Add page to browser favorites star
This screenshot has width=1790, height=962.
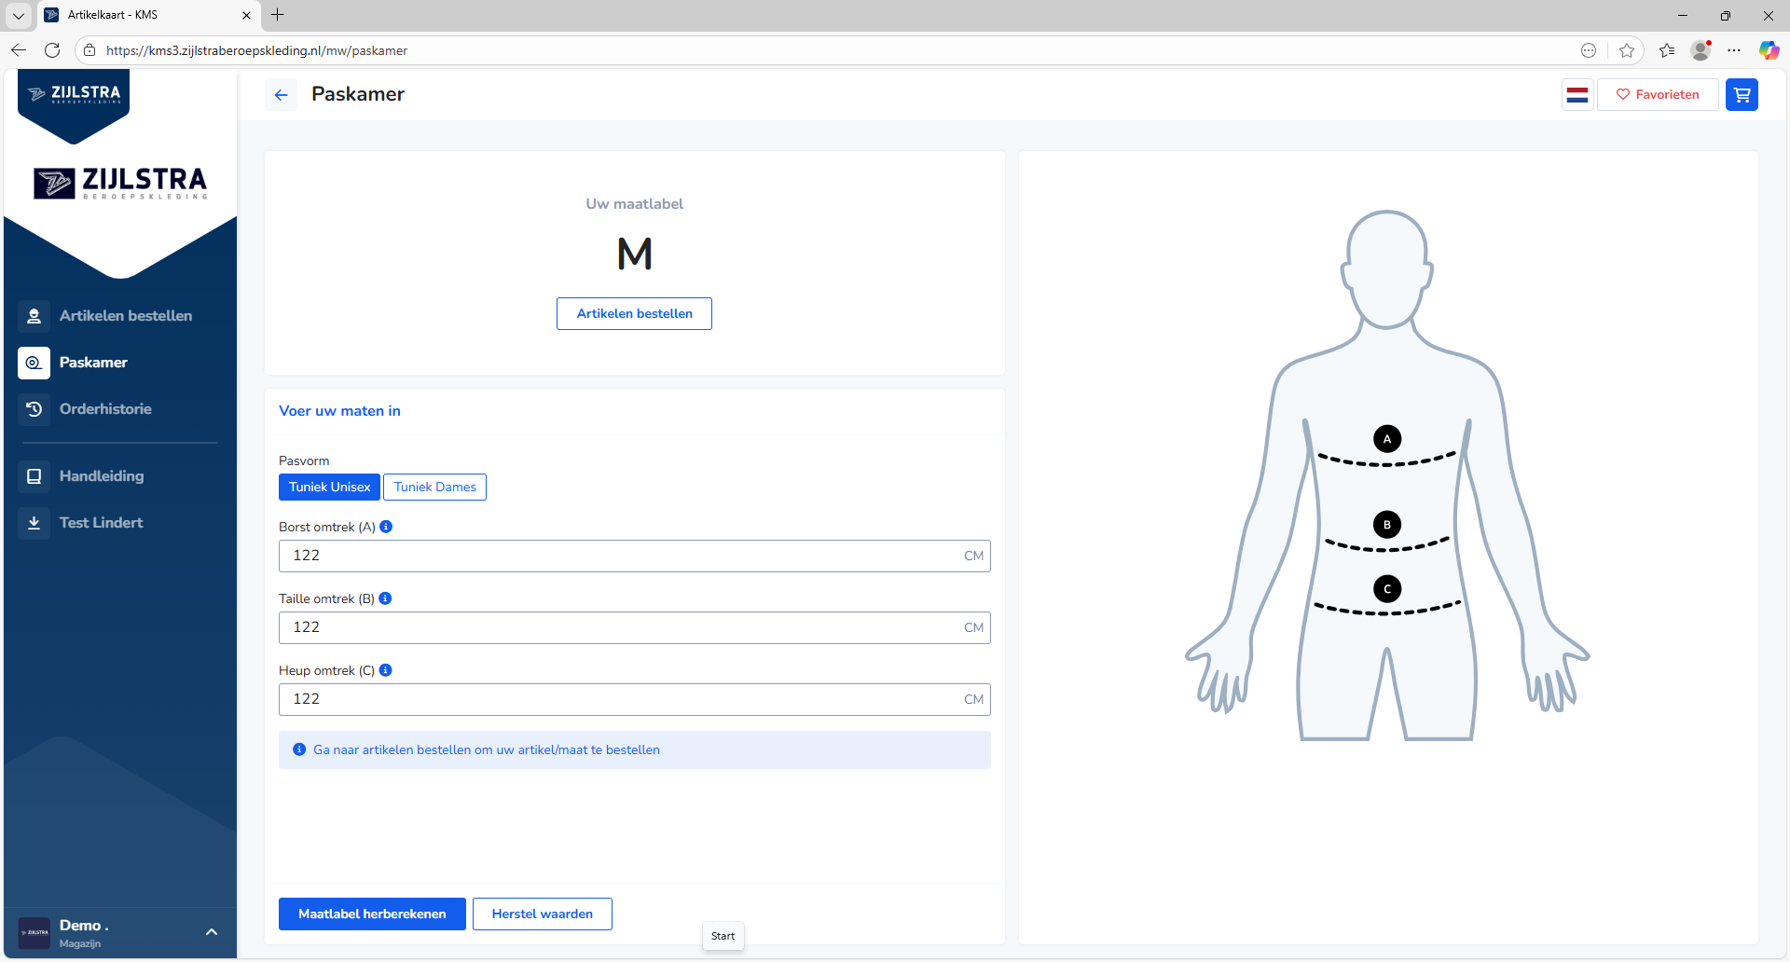[x=1627, y=50]
